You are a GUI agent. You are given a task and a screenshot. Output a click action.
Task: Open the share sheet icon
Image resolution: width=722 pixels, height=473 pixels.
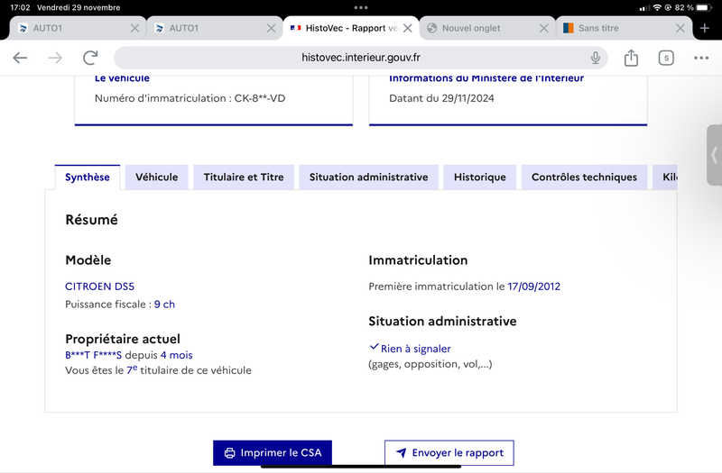631,58
